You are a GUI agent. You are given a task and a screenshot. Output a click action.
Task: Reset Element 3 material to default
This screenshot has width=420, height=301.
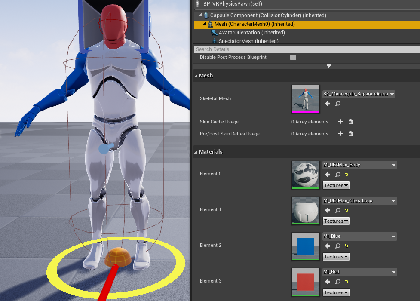[x=346, y=281]
